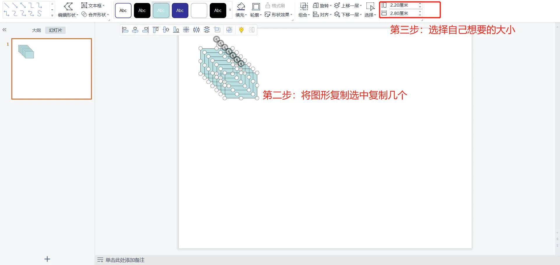This screenshot has width=560, height=265.
Task: Collapse the slide panel with double chevron
Action: coord(4,30)
